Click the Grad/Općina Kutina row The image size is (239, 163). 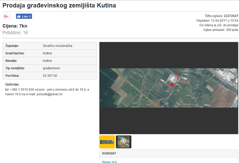50,53
